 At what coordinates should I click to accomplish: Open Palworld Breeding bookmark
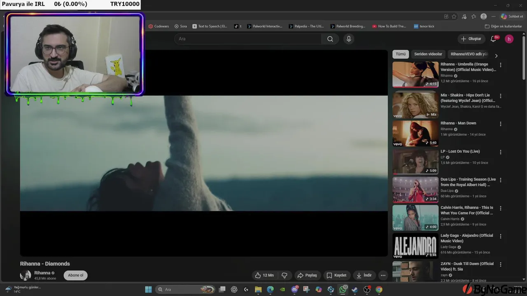(x=348, y=26)
